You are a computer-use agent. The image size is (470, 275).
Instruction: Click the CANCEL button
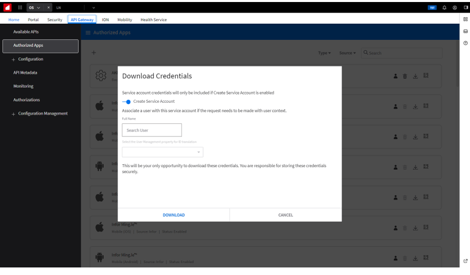click(286, 215)
